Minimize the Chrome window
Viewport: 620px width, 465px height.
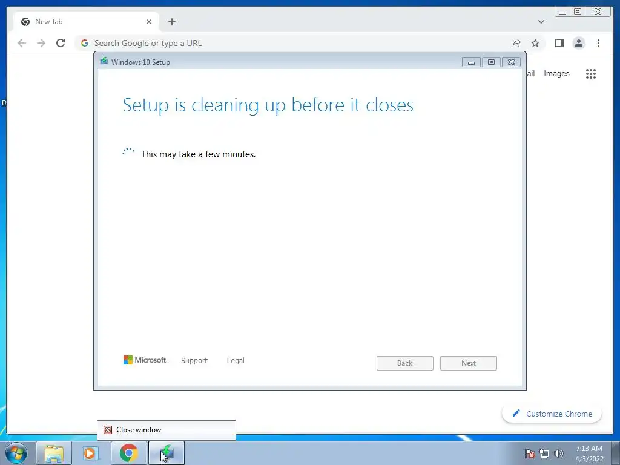click(x=562, y=12)
